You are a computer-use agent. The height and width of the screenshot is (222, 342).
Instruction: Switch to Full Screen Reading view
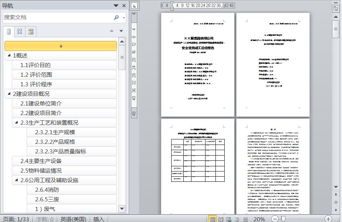point(221,219)
